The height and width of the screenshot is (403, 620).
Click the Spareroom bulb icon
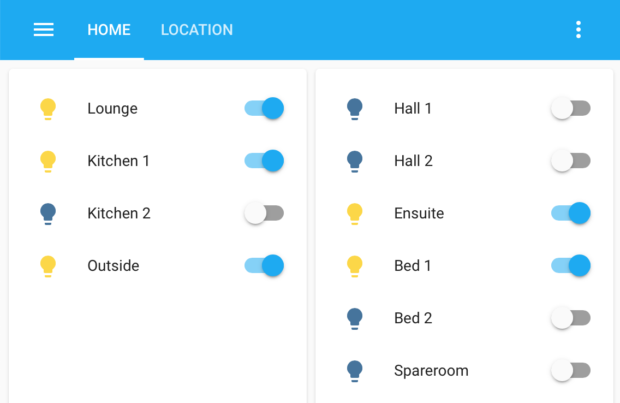point(355,371)
